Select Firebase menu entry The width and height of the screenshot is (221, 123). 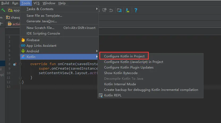59,40
